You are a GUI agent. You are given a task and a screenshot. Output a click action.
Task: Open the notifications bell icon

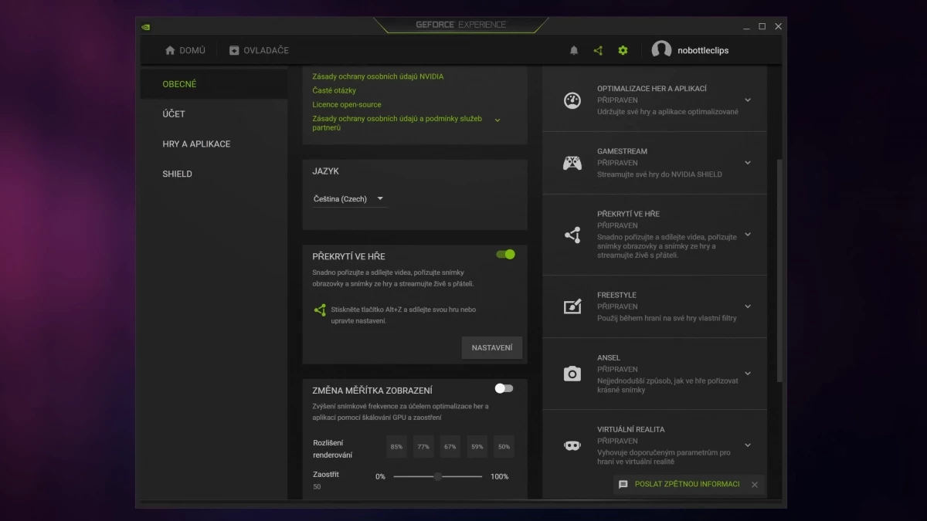(x=574, y=50)
